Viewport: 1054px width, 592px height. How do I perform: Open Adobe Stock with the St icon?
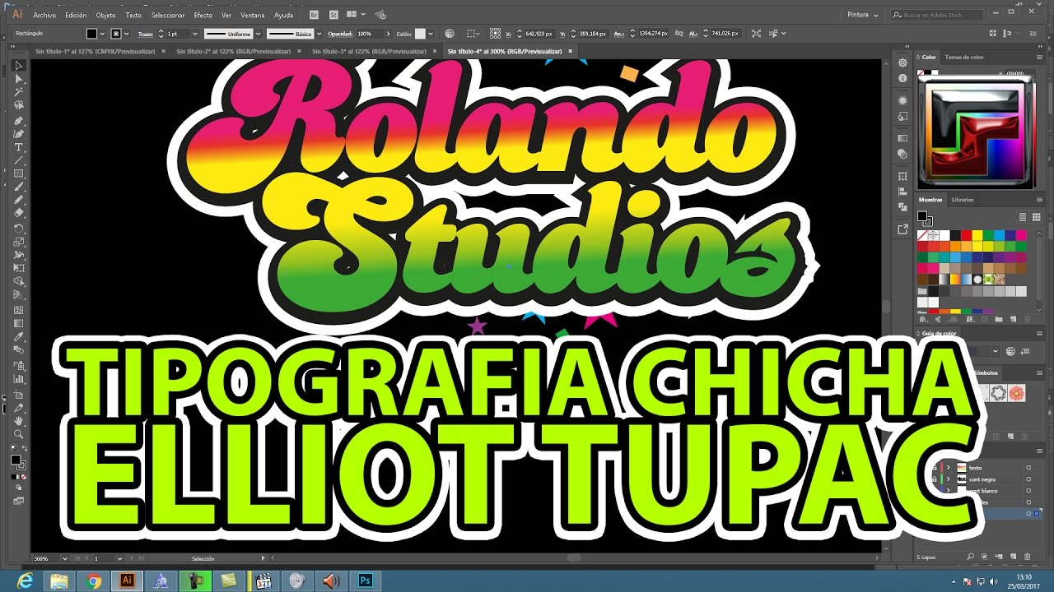click(333, 15)
